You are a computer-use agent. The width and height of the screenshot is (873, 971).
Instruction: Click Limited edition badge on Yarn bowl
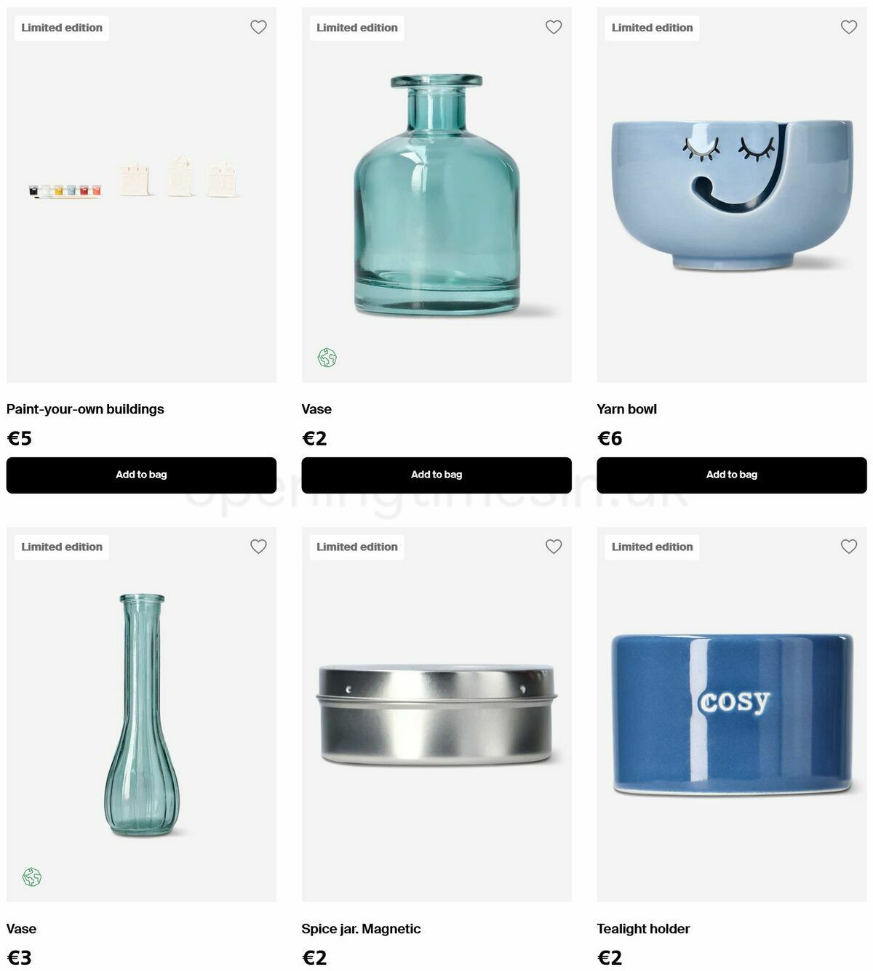click(652, 28)
